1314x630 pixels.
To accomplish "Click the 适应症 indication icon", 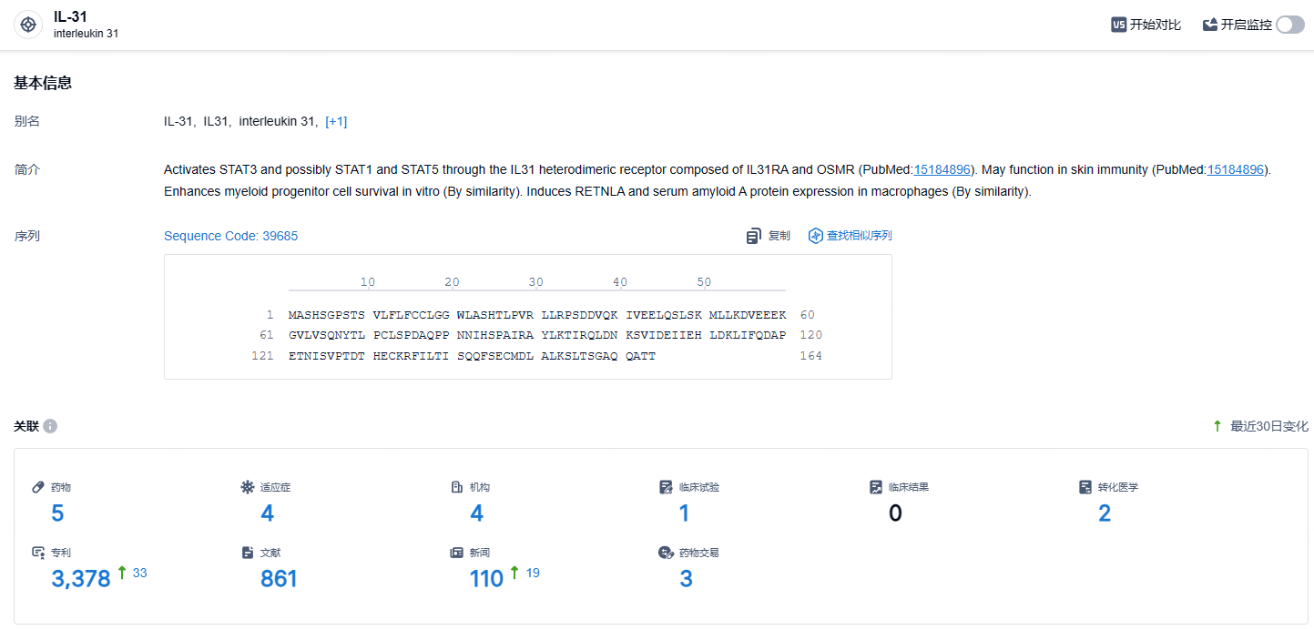I will tap(247, 487).
